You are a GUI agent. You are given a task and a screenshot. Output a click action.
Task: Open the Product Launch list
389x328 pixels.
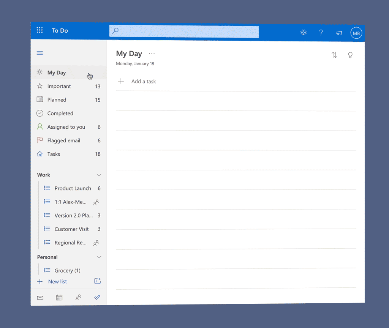point(73,188)
